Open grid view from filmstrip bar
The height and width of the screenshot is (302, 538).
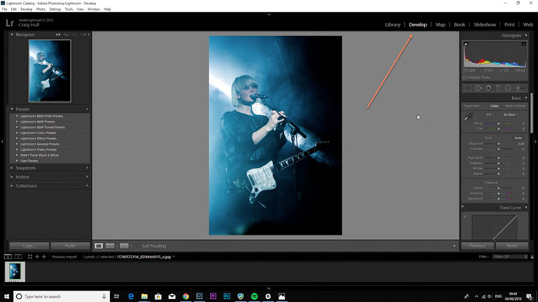coord(30,256)
